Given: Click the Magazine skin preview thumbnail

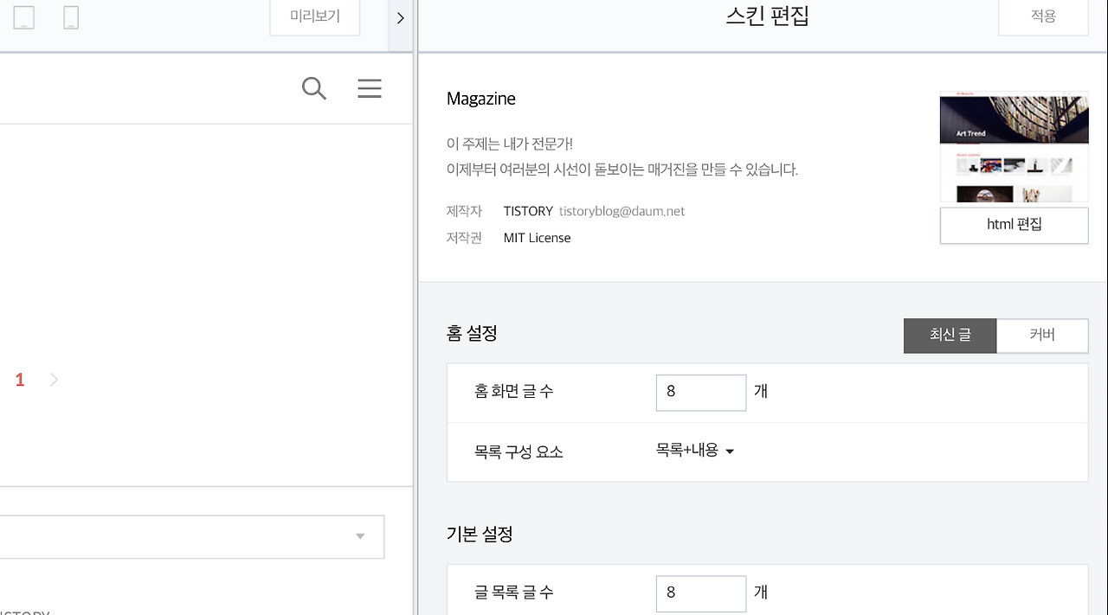Looking at the screenshot, I should (x=1014, y=146).
